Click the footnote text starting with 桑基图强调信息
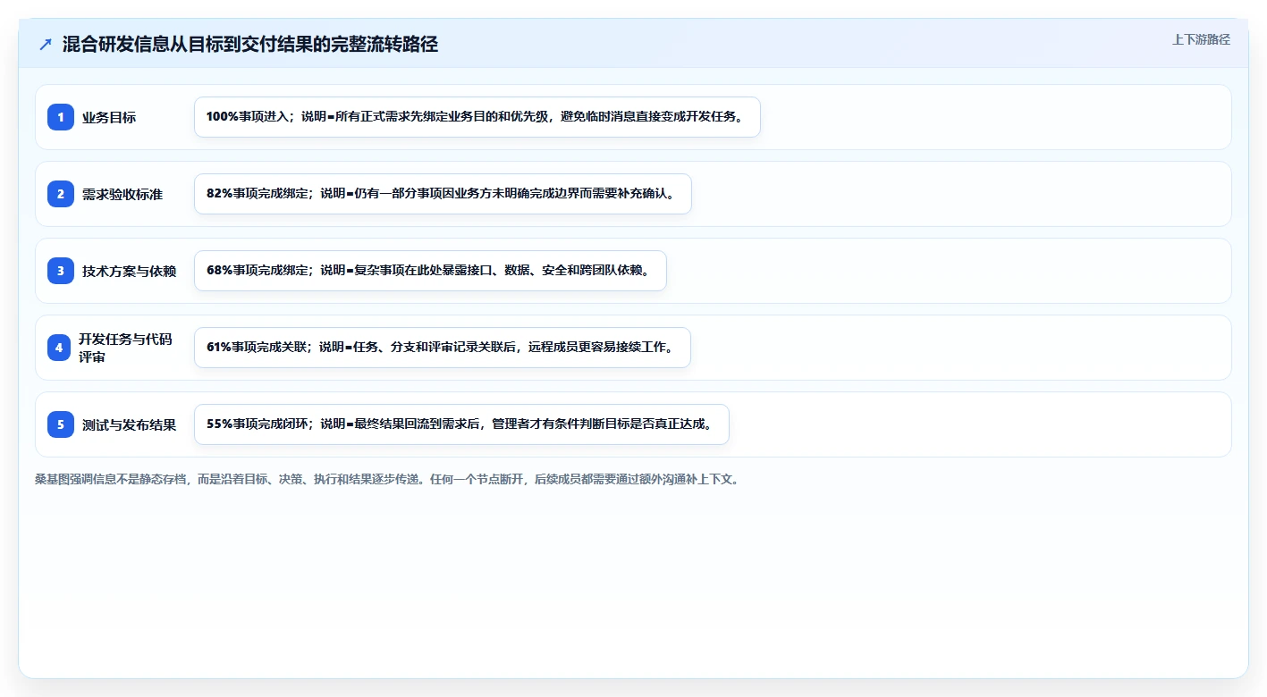Screen dimensions: 1267x697 pyautogui.click(x=386, y=479)
